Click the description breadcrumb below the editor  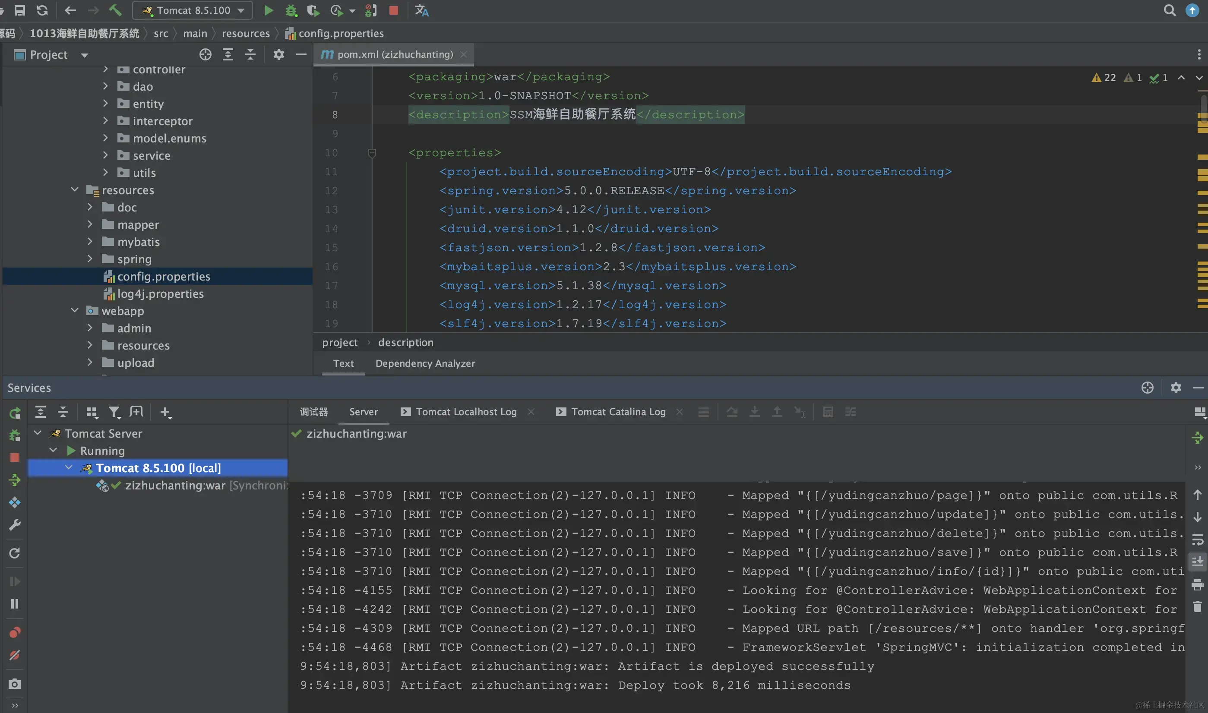click(x=405, y=343)
